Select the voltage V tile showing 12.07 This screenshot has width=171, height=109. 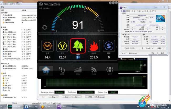[x=62, y=46]
